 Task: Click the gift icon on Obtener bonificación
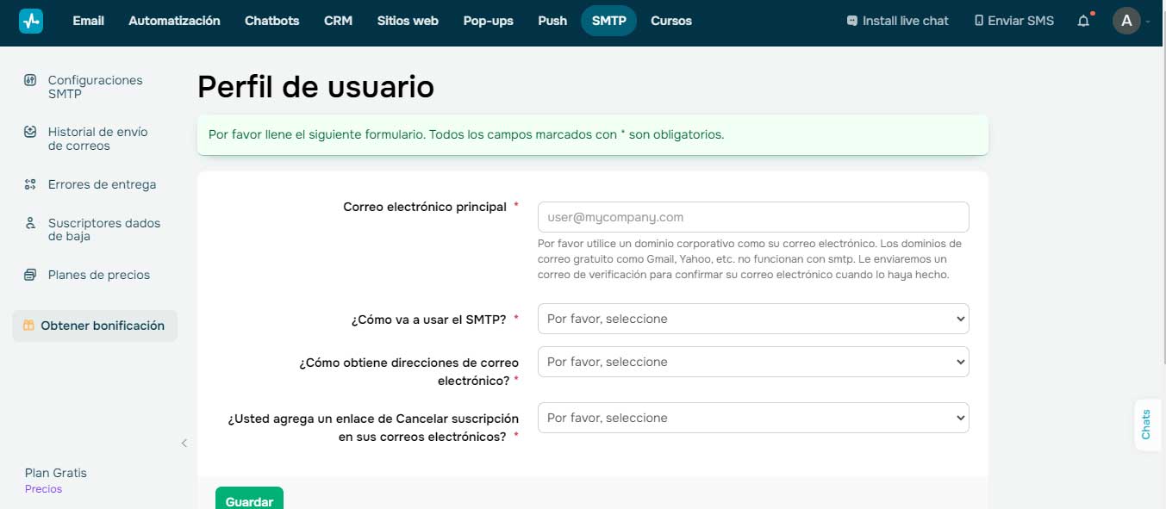coord(28,326)
